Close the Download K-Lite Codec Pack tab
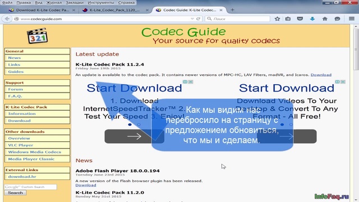 pos(73,10)
